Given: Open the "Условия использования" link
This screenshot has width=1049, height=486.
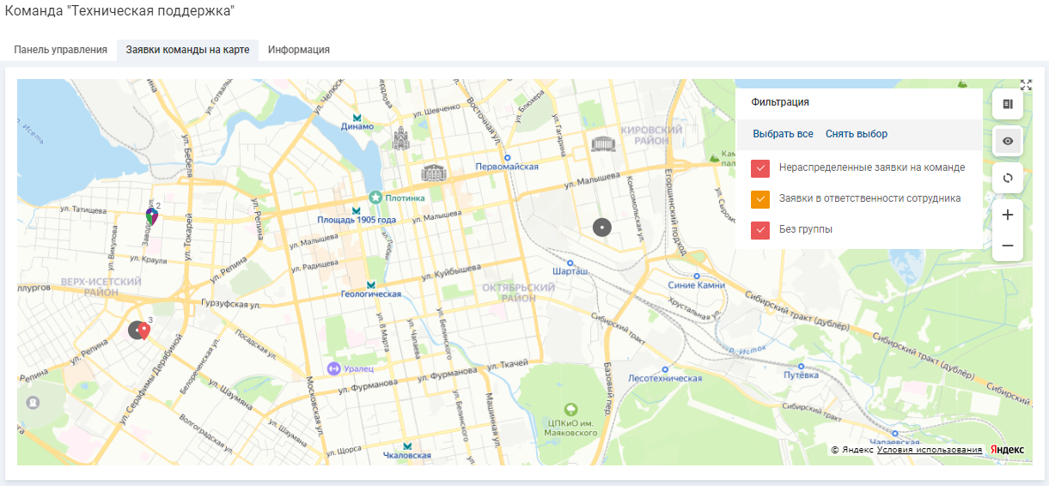Looking at the screenshot, I should click(929, 450).
